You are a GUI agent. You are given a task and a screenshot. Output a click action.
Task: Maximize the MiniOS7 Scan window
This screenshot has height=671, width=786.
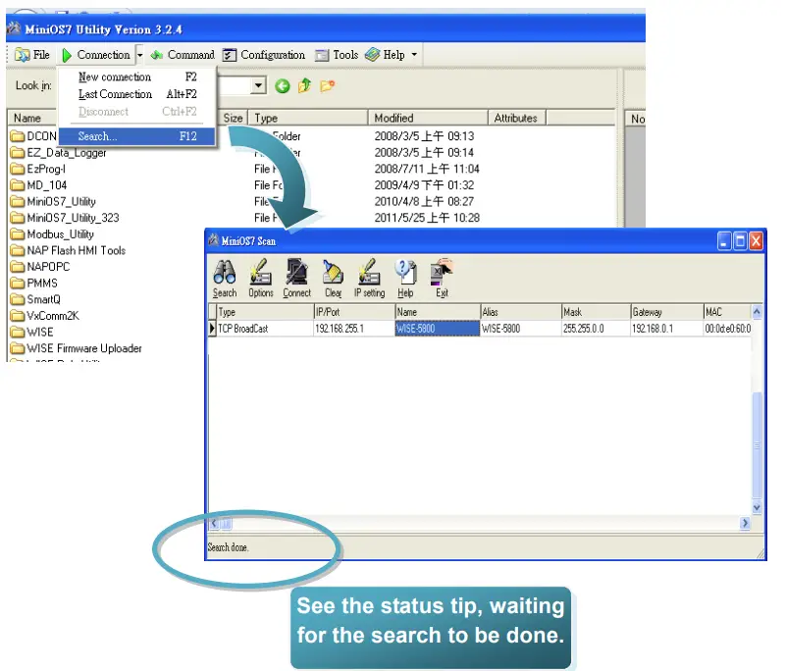coord(740,241)
